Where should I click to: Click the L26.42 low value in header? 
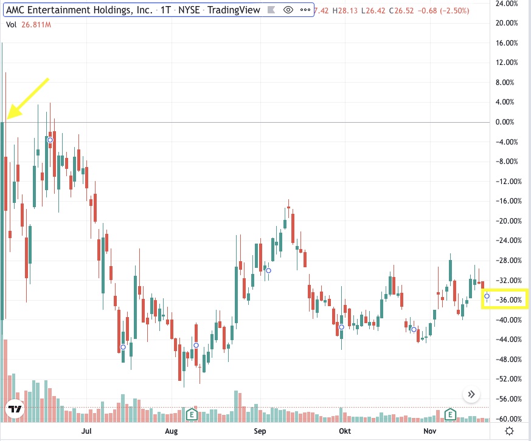click(373, 10)
